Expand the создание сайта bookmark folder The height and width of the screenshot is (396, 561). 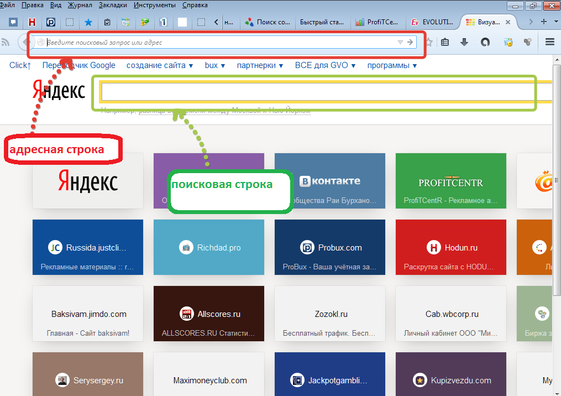click(160, 65)
